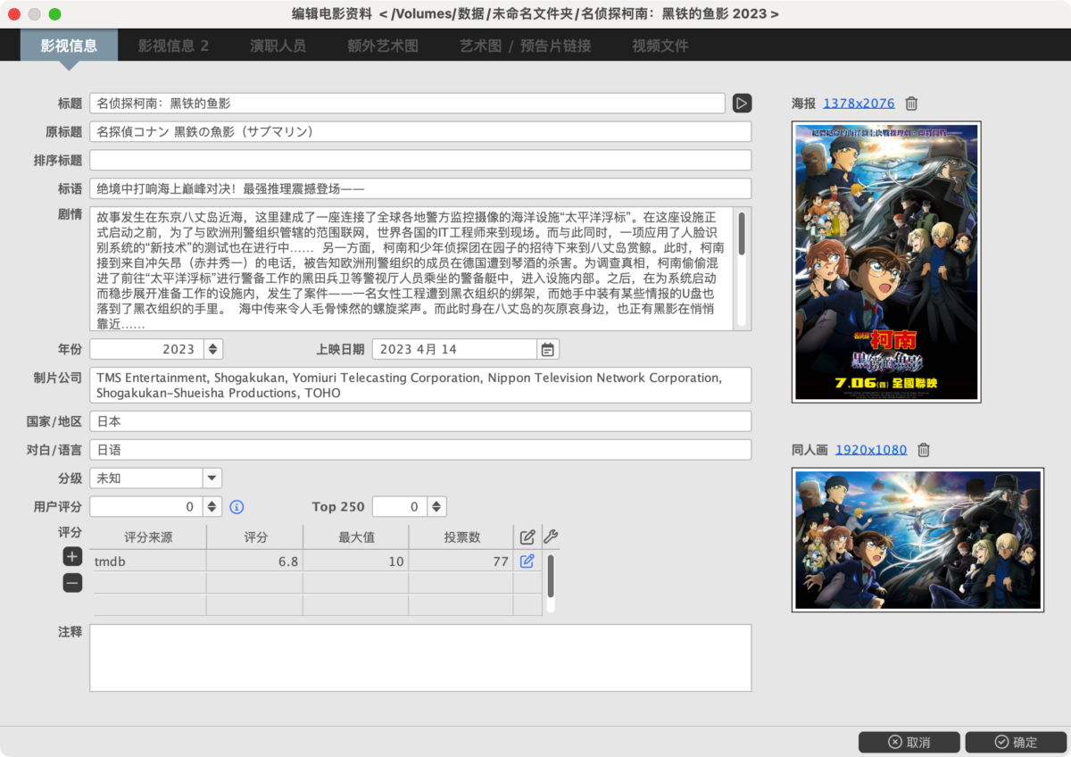Open the release date calendar picker
Screen dimensions: 1071x757
[x=548, y=349]
